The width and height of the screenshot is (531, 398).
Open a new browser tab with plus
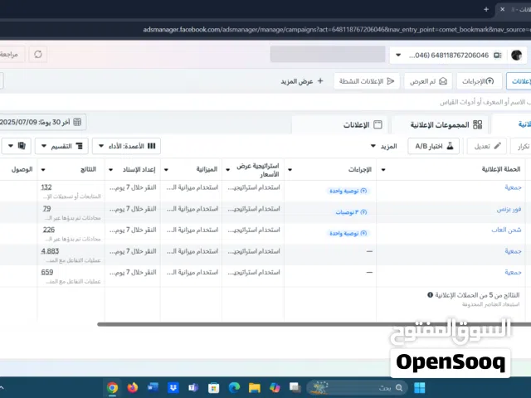click(486, 9)
